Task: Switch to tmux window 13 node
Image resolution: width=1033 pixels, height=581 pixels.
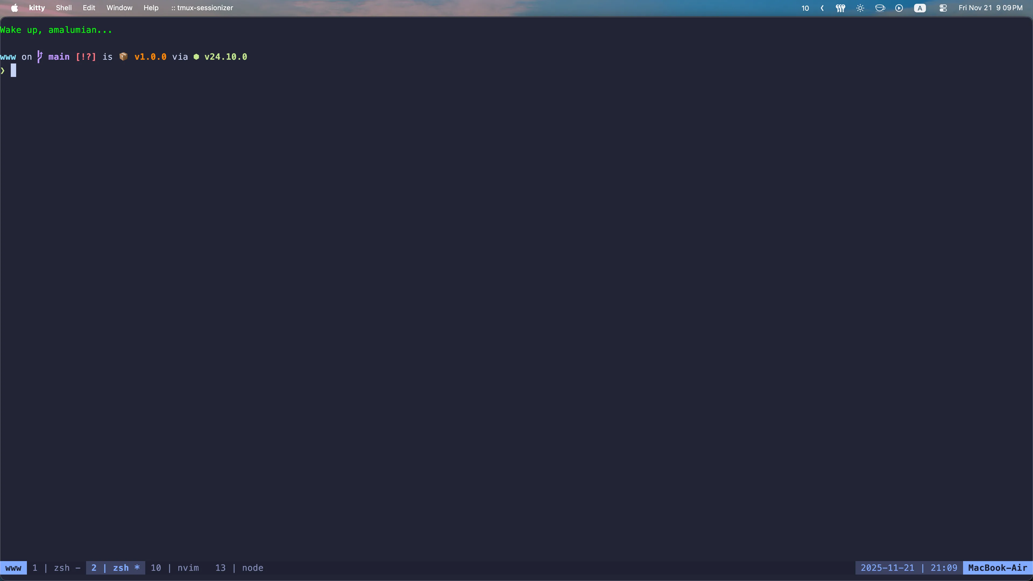Action: pyautogui.click(x=239, y=568)
